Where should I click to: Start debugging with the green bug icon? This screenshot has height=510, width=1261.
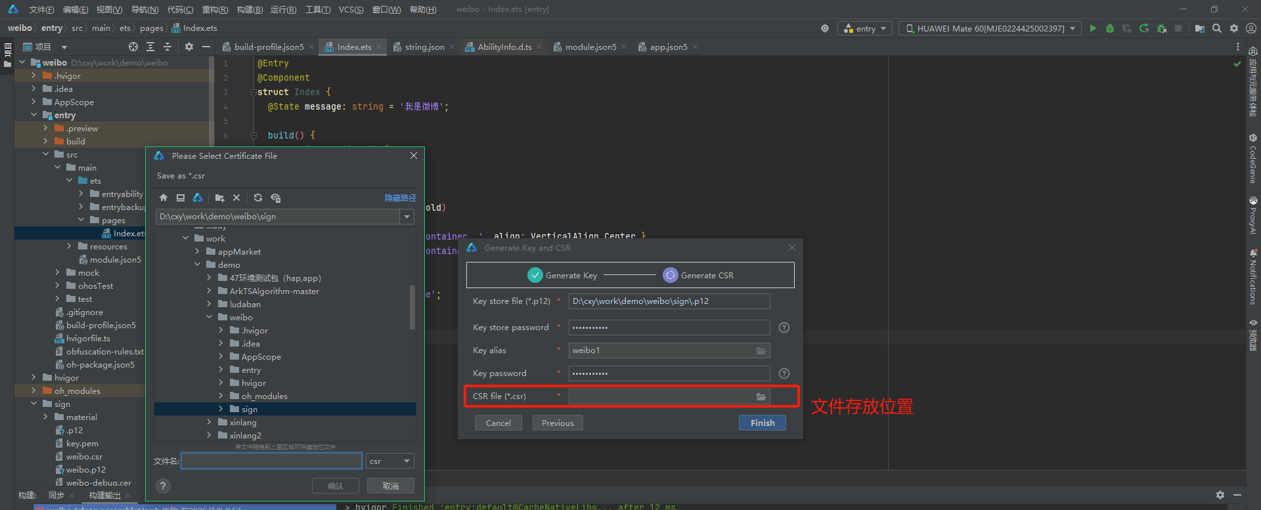[1110, 28]
